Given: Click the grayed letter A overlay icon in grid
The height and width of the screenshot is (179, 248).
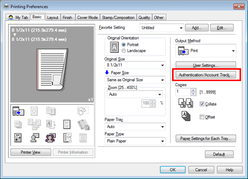Looking at the screenshot, I should [51, 124].
